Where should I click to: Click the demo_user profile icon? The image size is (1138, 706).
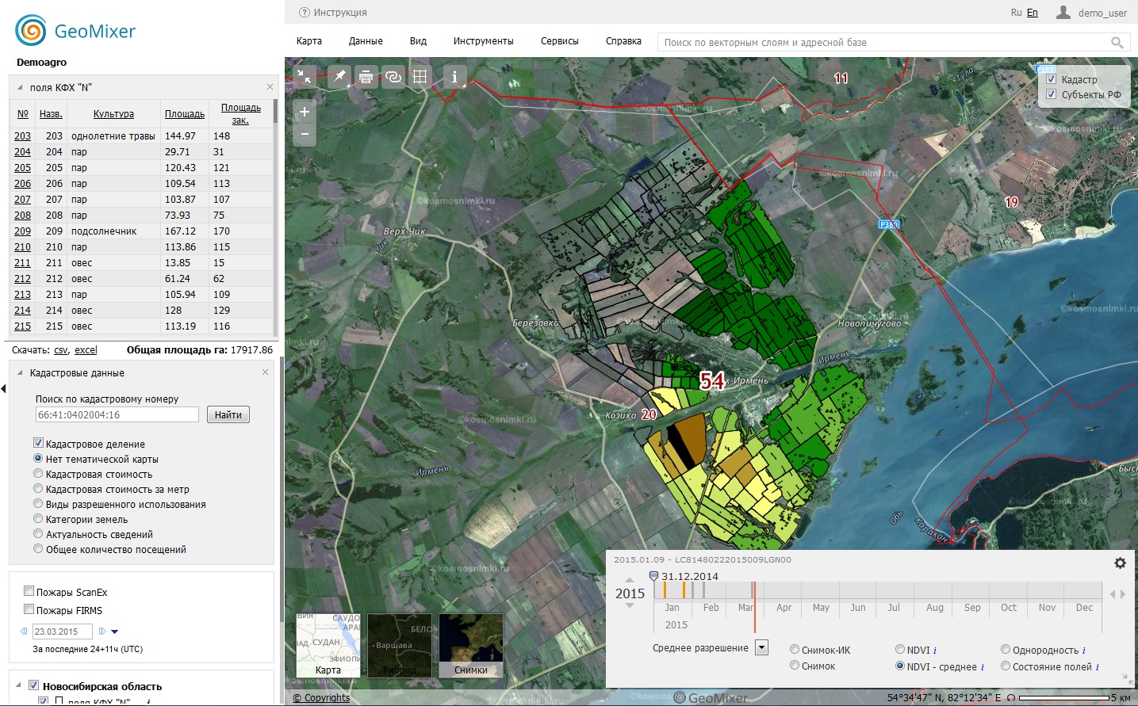tap(1063, 12)
